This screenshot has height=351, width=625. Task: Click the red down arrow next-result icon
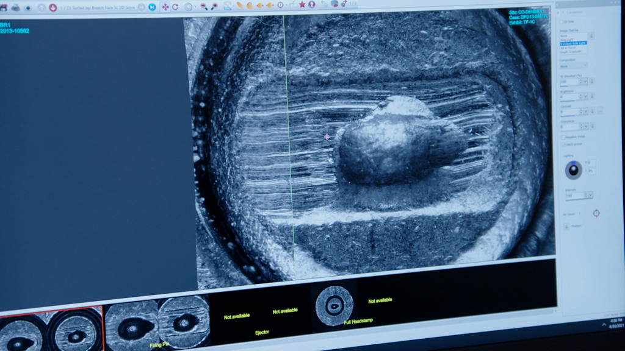pos(52,7)
